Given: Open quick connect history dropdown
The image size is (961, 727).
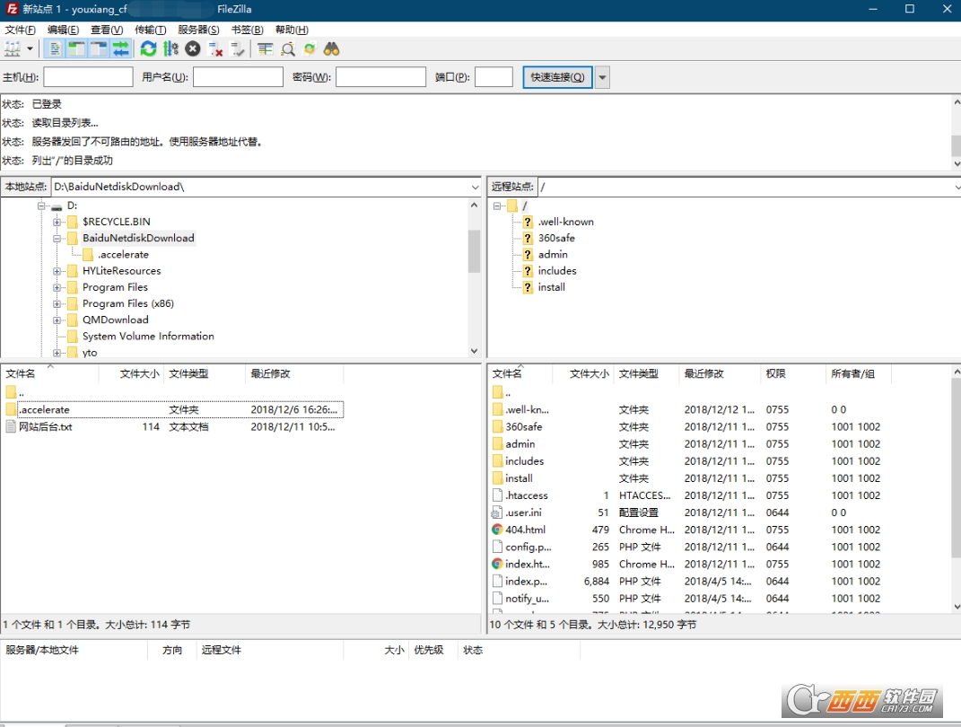Looking at the screenshot, I should point(602,77).
